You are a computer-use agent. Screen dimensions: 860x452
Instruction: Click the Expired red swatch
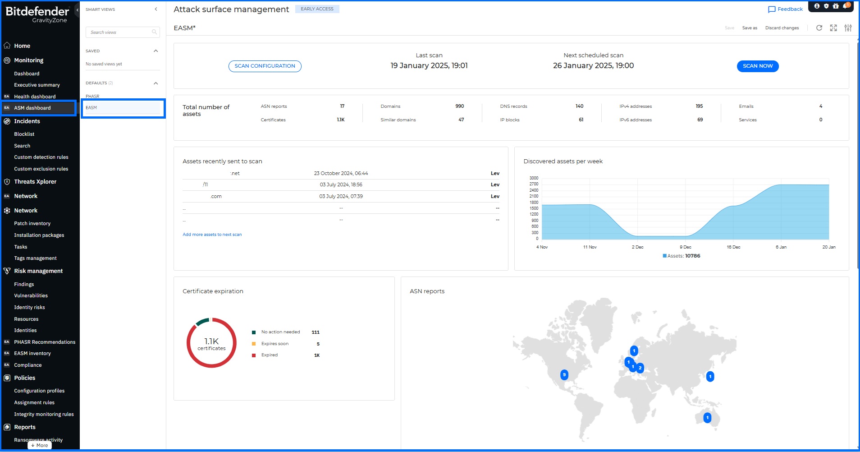click(254, 355)
